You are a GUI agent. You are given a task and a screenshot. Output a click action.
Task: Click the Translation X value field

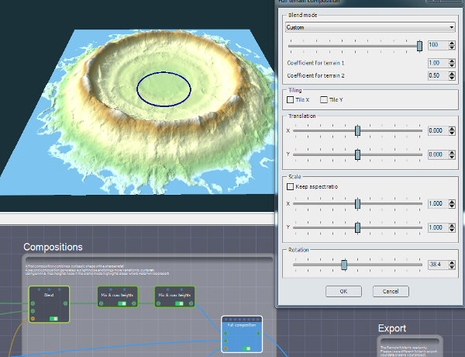pos(438,130)
